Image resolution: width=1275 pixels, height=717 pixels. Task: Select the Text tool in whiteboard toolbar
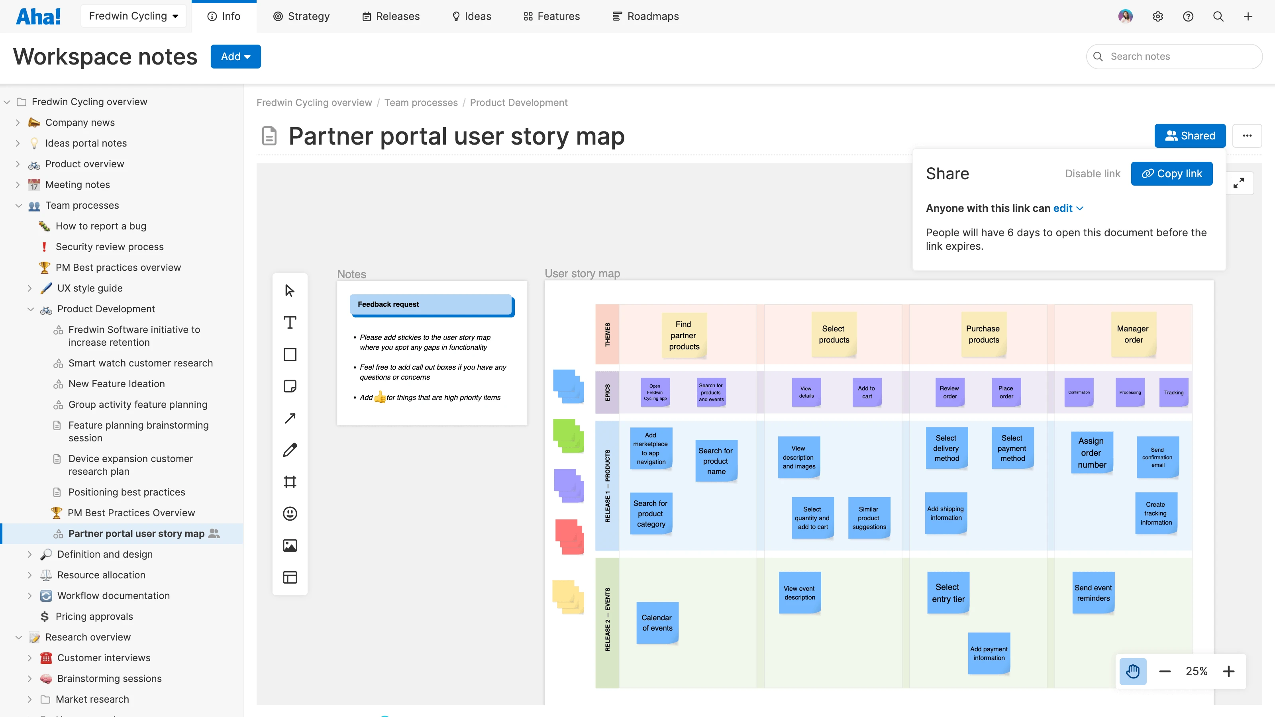point(290,323)
